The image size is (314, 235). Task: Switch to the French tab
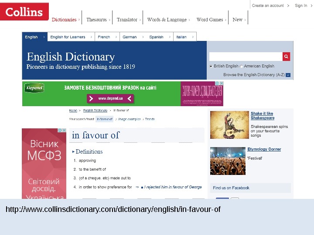107,37
